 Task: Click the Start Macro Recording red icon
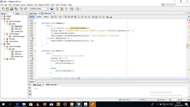[100, 17]
